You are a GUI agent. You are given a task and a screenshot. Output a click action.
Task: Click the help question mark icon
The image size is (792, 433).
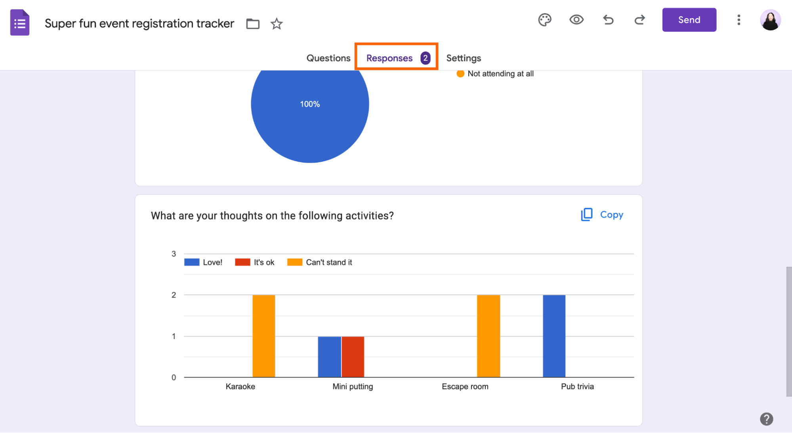point(766,419)
